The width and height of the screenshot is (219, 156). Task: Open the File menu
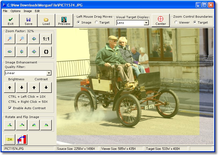click(5, 11)
